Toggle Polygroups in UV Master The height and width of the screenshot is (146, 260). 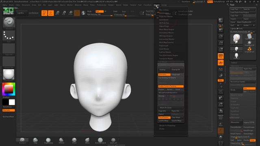tap(177, 75)
